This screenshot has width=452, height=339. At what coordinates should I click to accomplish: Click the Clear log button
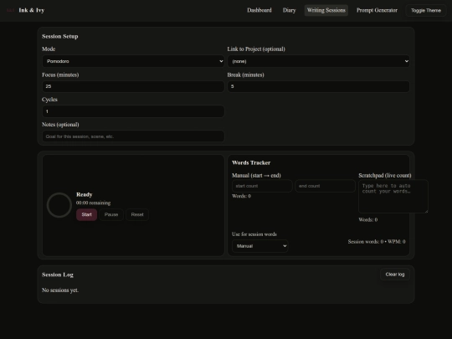(x=395, y=275)
